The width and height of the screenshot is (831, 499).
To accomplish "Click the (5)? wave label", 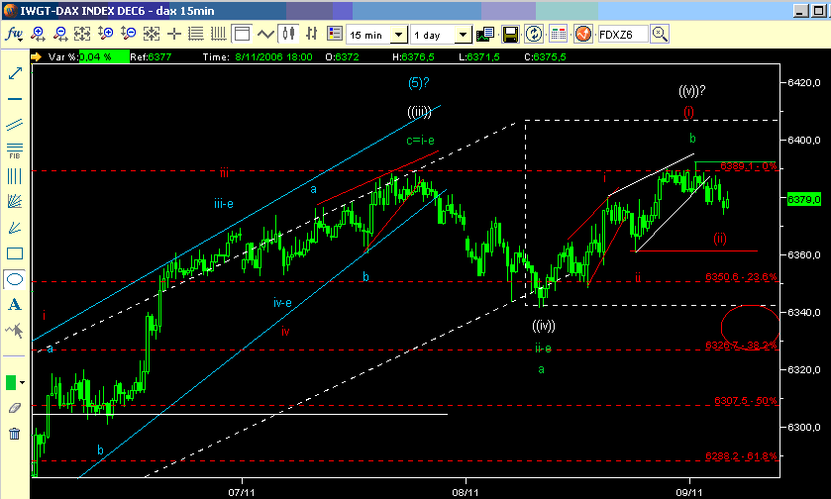I will coord(419,82).
